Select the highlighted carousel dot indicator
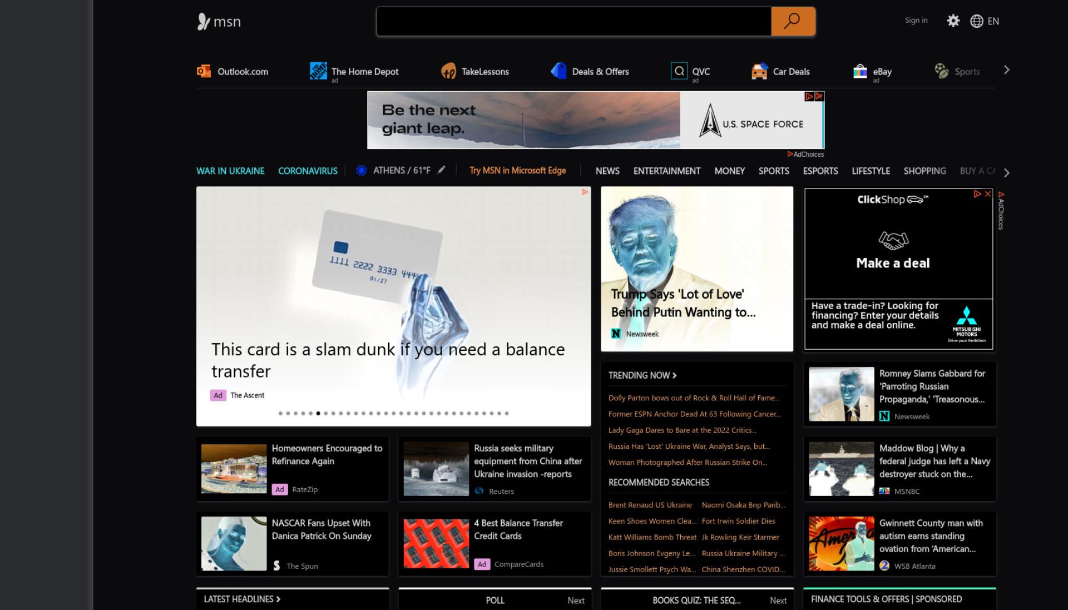The height and width of the screenshot is (610, 1068). click(x=318, y=413)
